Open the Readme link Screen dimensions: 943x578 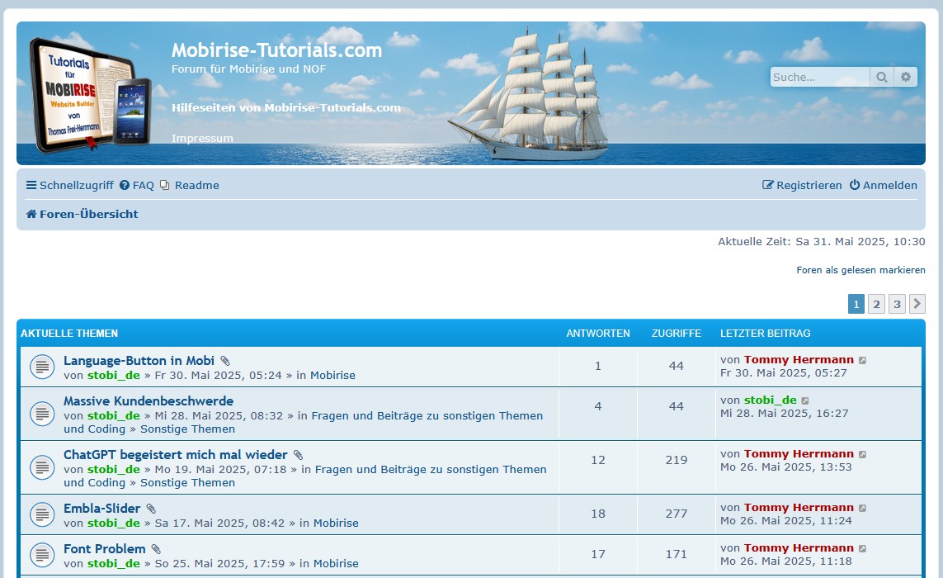pos(190,186)
